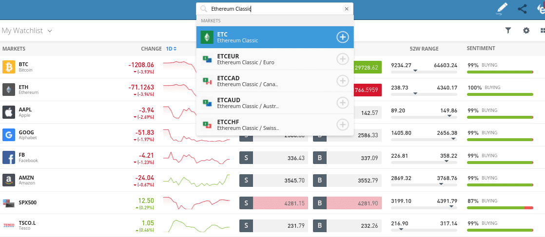Open the BTC Bitcoin row name
The height and width of the screenshot is (237, 545).
point(26,67)
